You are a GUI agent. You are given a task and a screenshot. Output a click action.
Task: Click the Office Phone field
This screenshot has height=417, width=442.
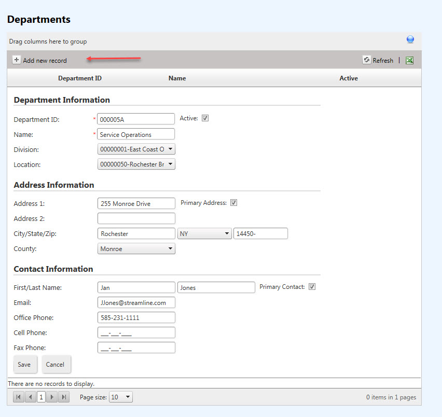(x=136, y=317)
